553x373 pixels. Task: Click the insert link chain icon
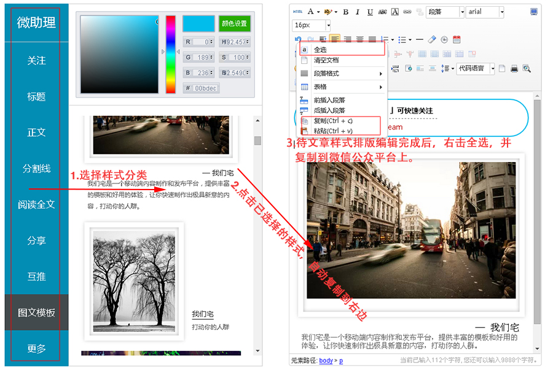[407, 12]
